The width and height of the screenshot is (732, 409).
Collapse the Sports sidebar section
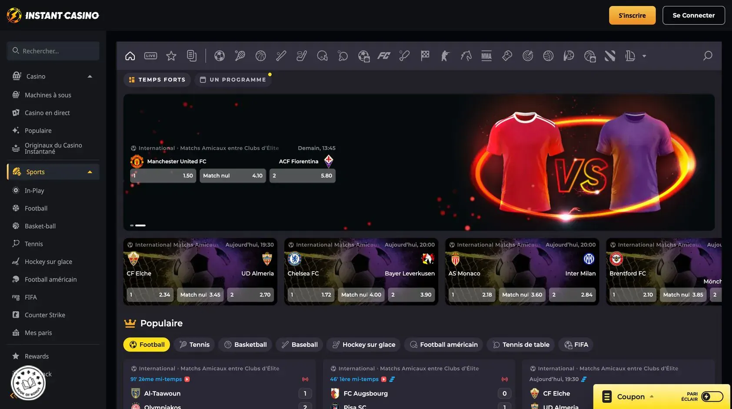90,172
